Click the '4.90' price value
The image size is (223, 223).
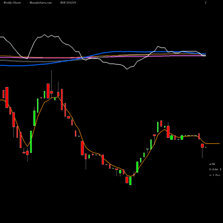click(x=212, y=164)
